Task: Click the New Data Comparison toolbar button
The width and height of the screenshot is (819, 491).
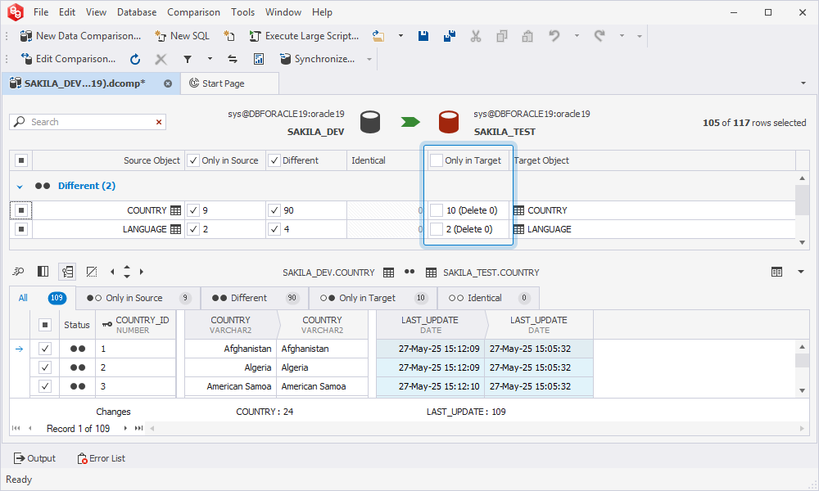Action: (x=80, y=36)
